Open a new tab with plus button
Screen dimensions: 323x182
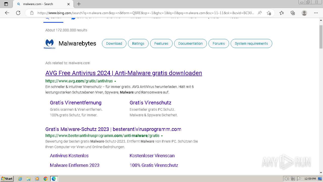79,4
